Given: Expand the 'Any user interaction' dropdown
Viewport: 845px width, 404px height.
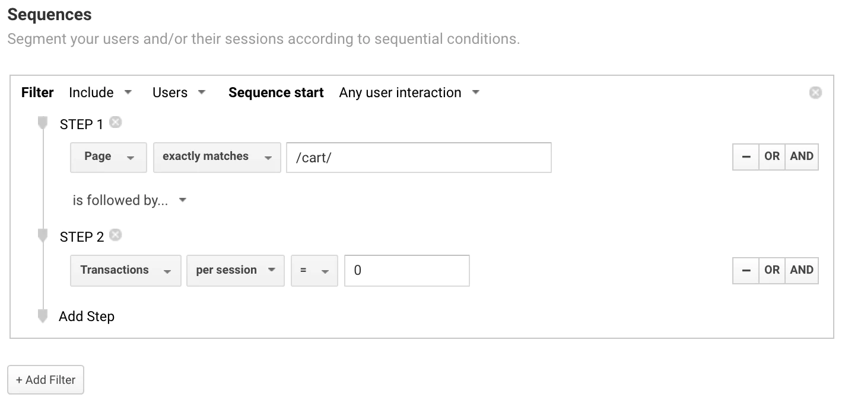Looking at the screenshot, I should [409, 92].
